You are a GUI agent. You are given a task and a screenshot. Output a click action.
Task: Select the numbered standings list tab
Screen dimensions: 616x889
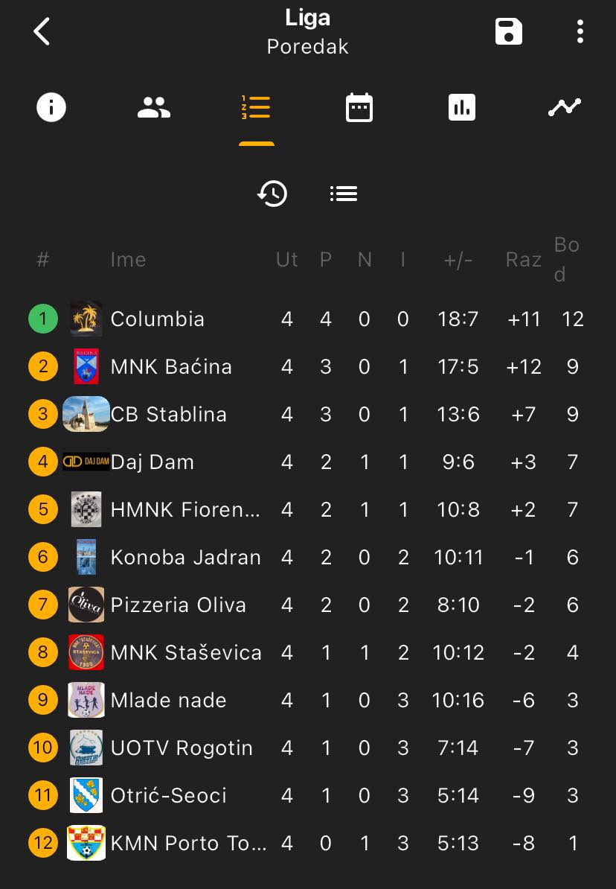[256, 107]
